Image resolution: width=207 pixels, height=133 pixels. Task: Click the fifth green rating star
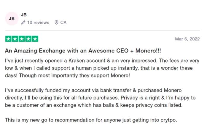tap(35, 39)
